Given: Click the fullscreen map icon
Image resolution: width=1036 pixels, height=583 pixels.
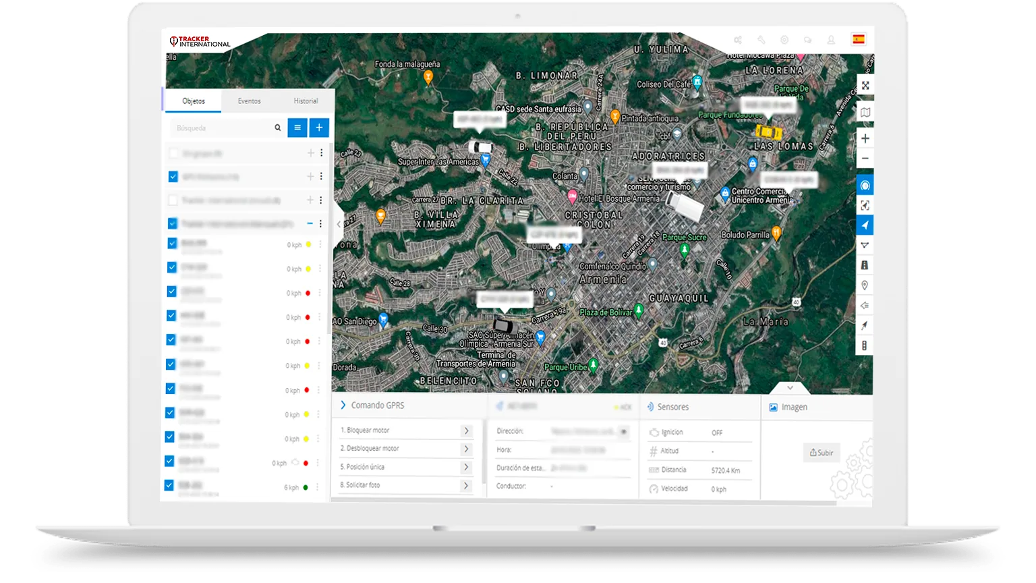Looking at the screenshot, I should point(865,86).
